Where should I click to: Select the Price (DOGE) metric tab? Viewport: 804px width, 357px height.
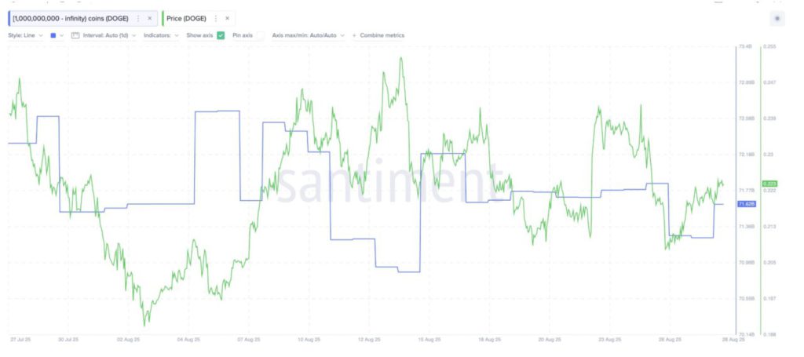click(x=186, y=18)
